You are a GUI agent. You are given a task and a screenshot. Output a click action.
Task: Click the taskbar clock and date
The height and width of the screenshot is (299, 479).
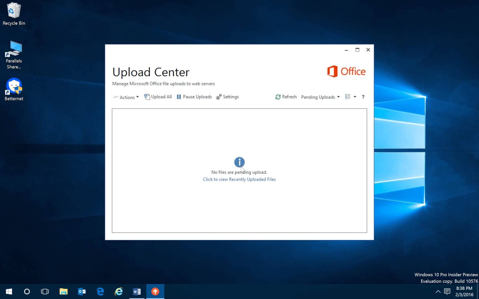click(x=464, y=292)
